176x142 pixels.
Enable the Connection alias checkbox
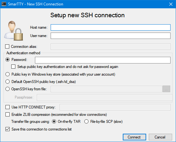tap(7, 47)
